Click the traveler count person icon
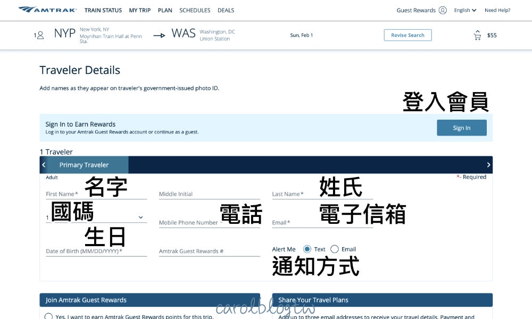This screenshot has height=319, width=532. (40, 35)
